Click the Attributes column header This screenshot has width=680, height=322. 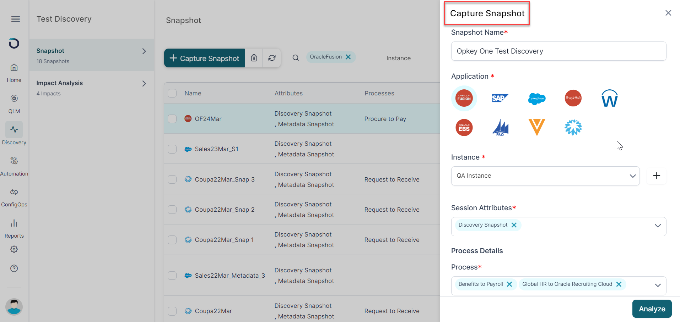tap(288, 93)
